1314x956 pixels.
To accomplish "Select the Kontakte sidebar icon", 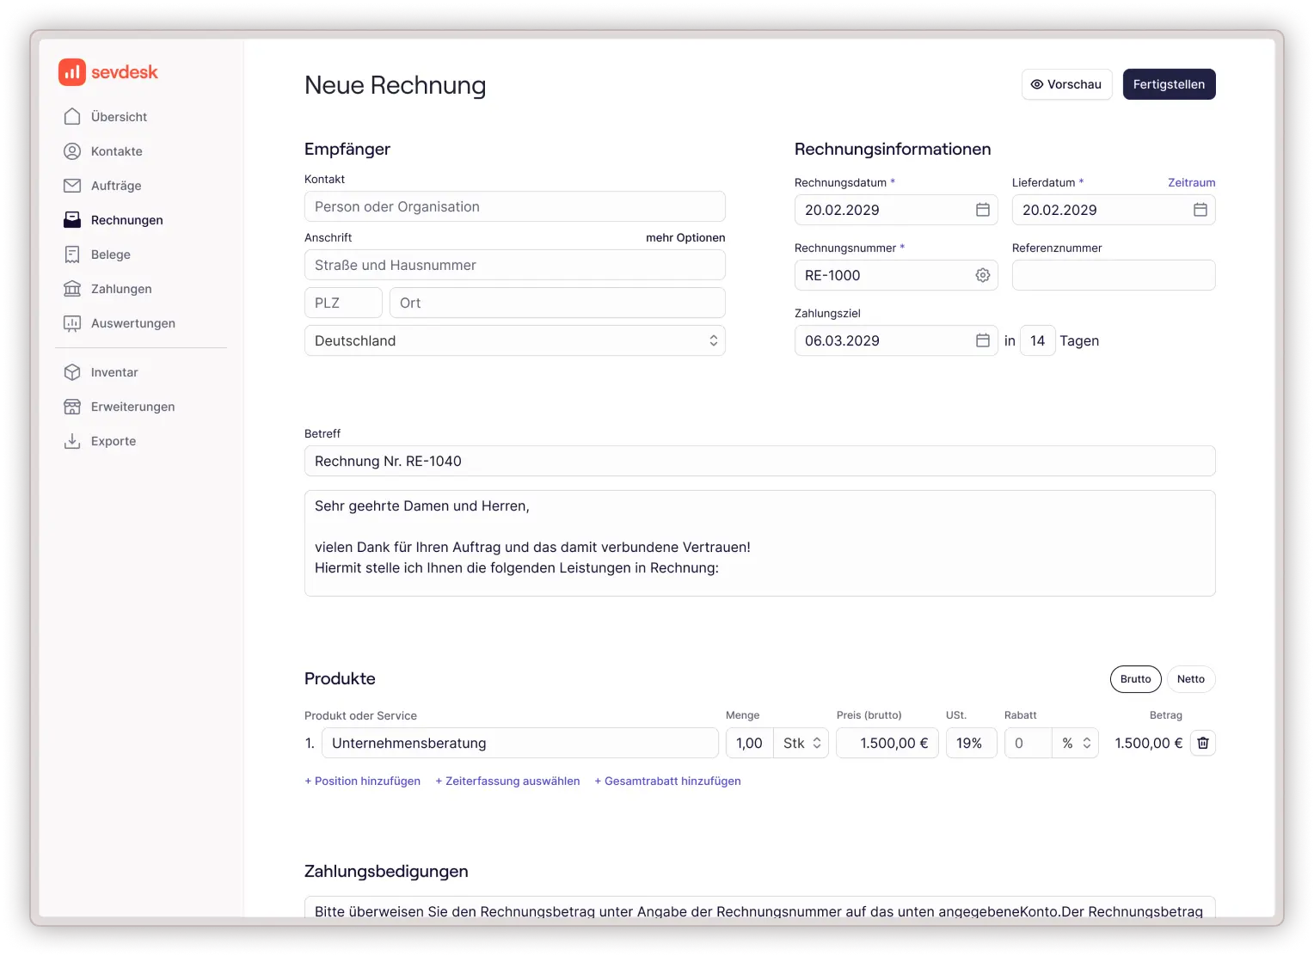I will 73,150.
